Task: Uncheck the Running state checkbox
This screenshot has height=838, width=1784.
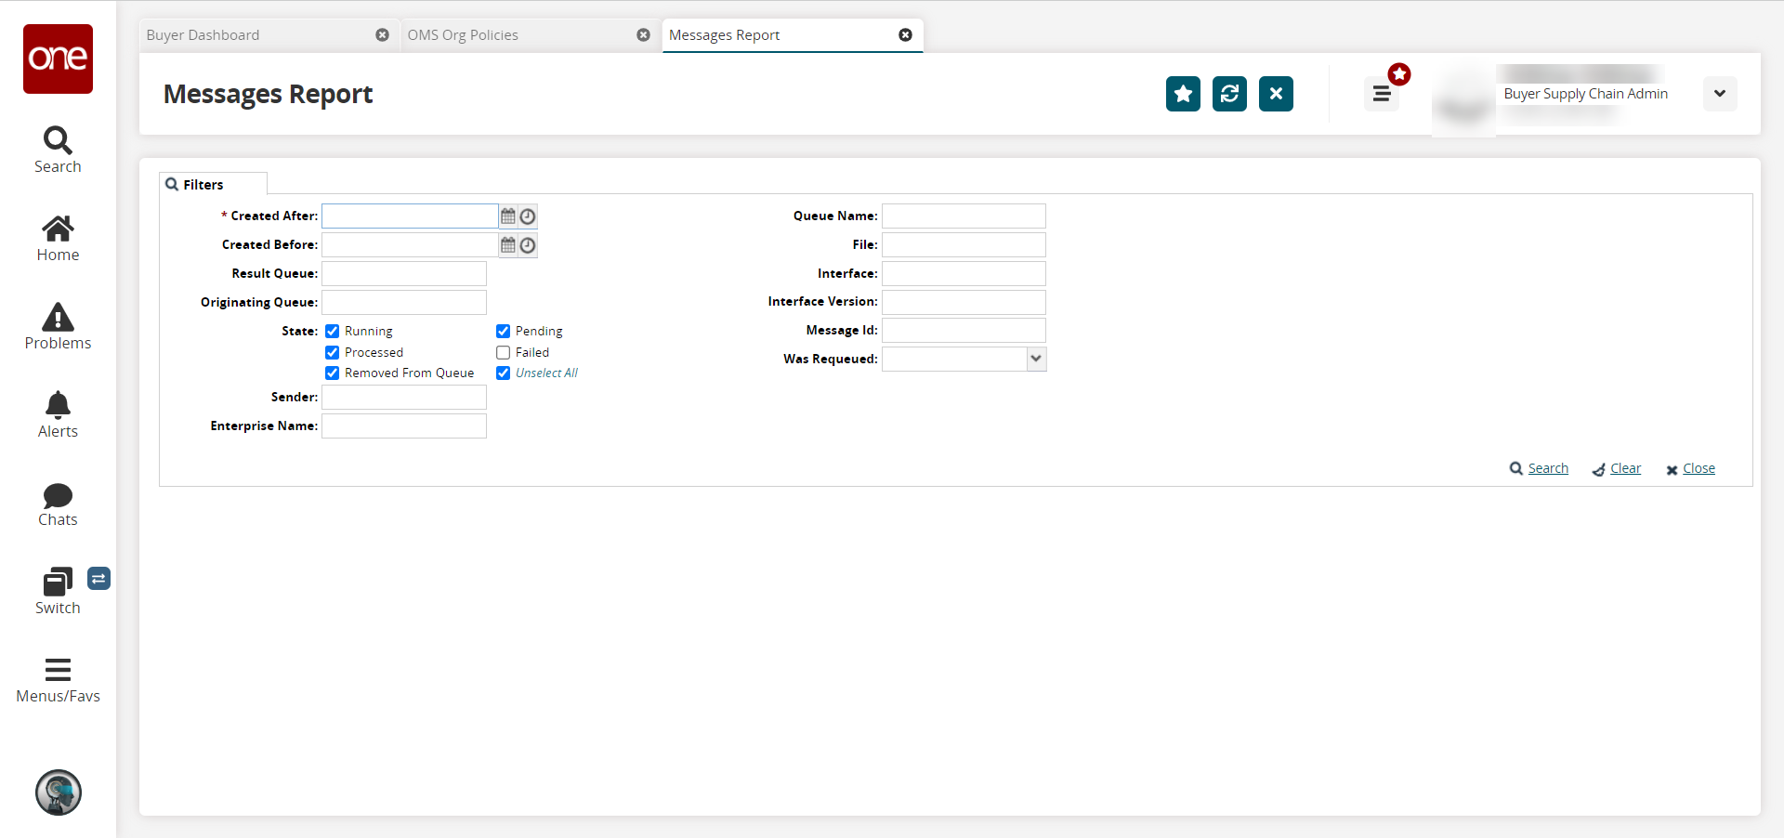Action: click(332, 332)
